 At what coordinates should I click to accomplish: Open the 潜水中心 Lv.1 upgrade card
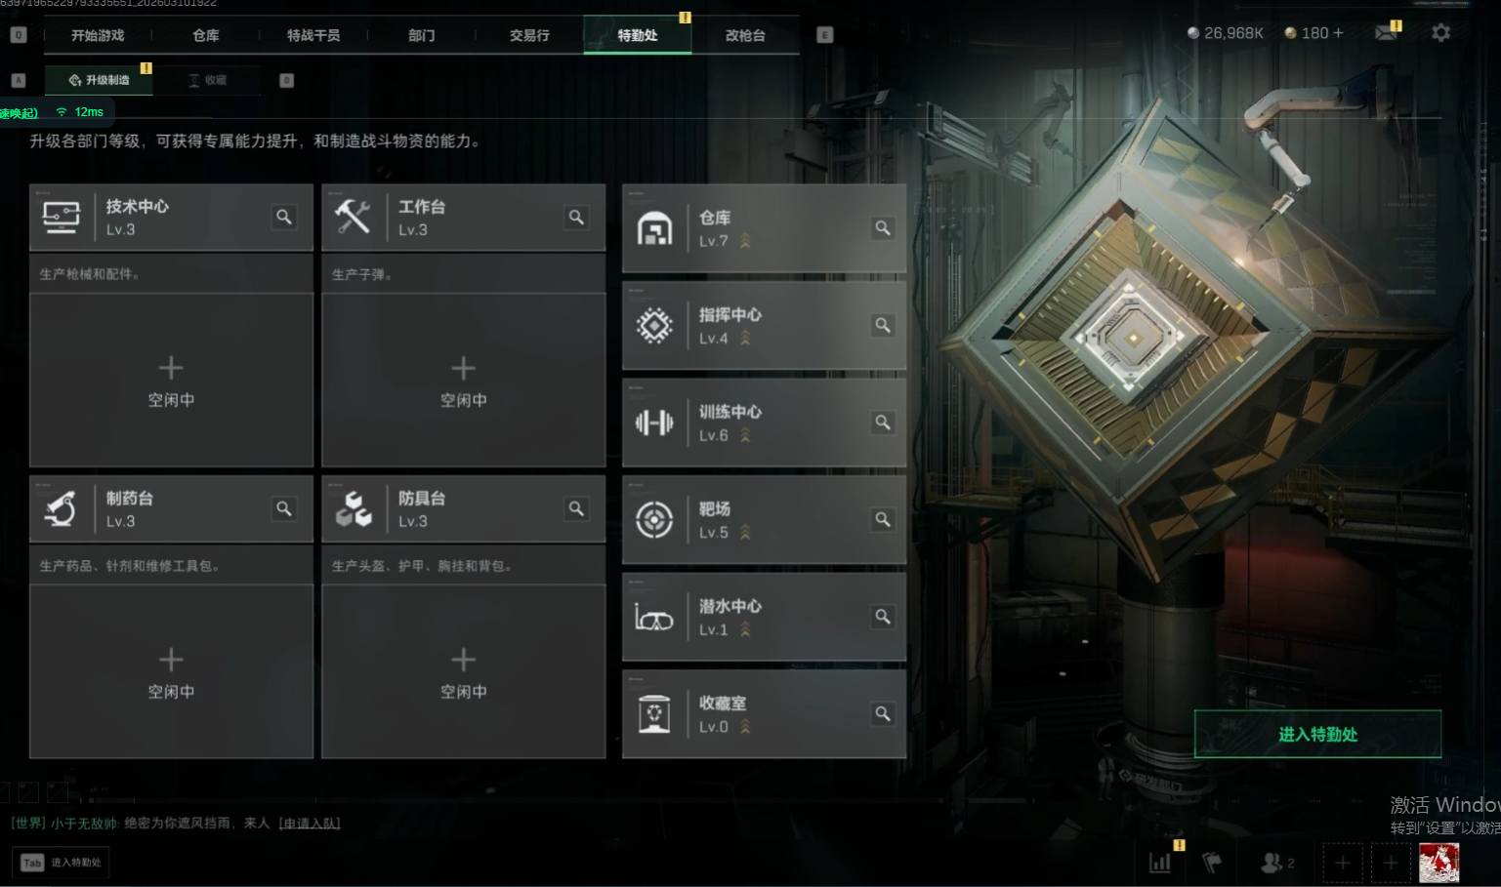tap(764, 617)
